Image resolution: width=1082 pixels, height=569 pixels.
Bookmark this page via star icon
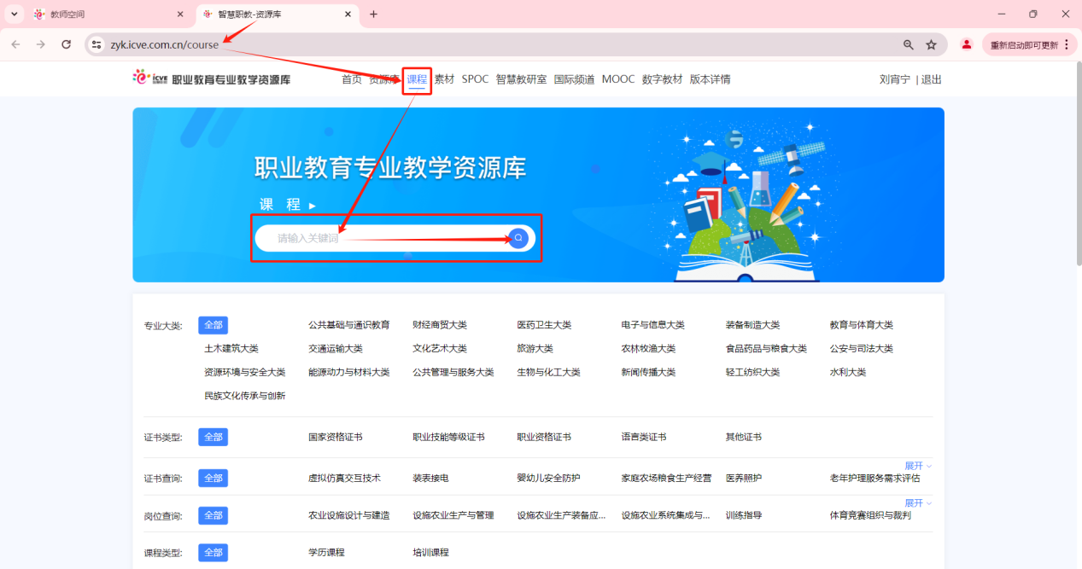pos(931,44)
